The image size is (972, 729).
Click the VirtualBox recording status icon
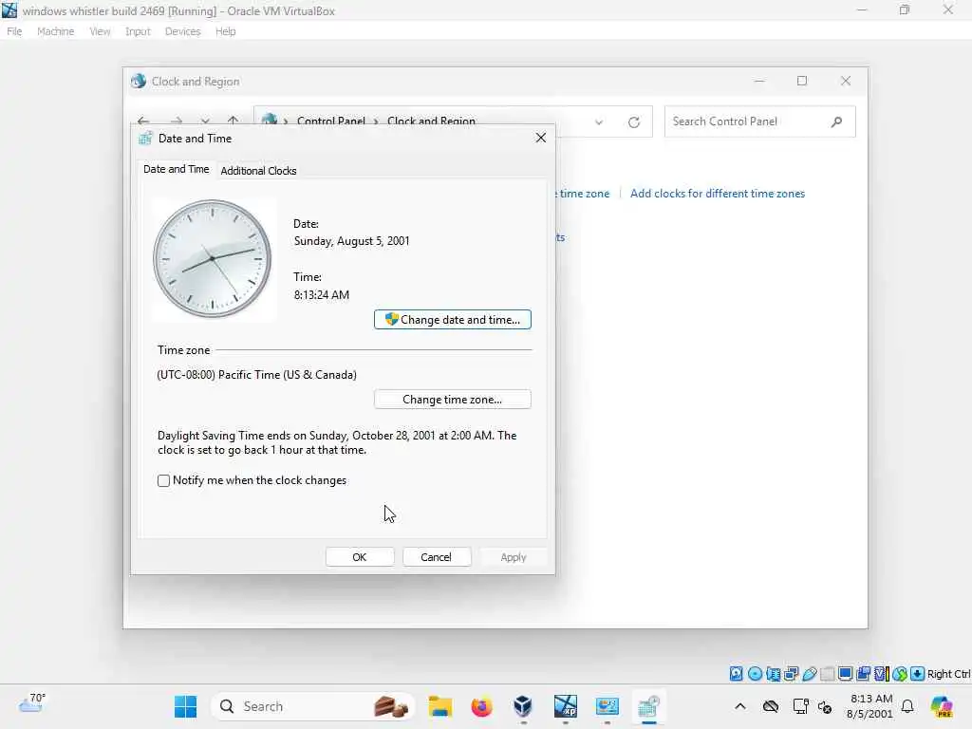tap(863, 674)
